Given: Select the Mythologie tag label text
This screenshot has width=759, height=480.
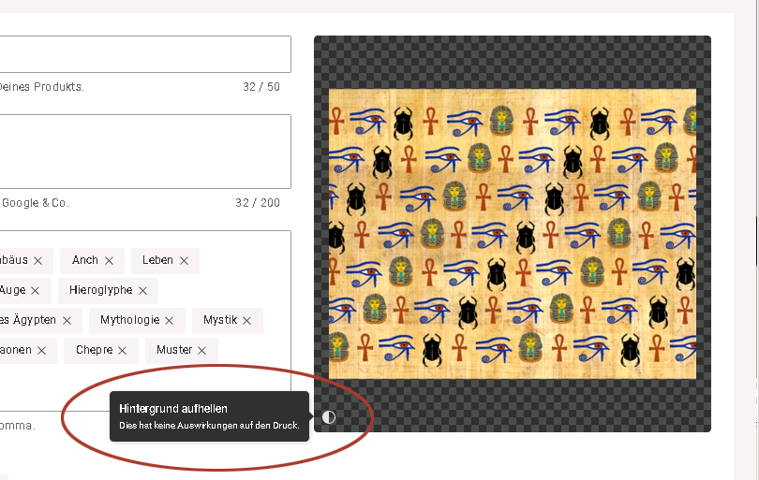Looking at the screenshot, I should pos(129,320).
